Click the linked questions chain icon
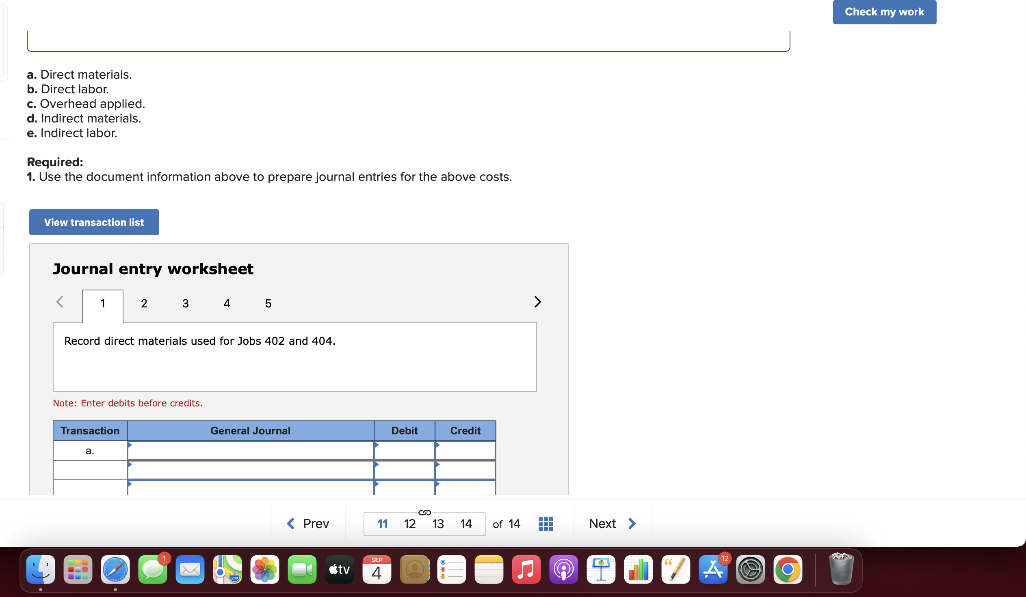The height and width of the screenshot is (597, 1026). (x=424, y=513)
